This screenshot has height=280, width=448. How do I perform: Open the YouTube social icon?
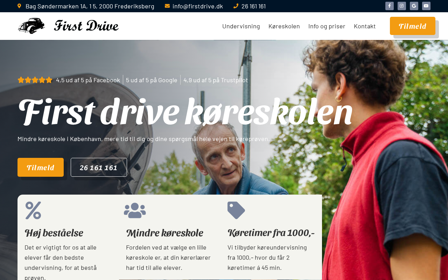click(x=426, y=6)
